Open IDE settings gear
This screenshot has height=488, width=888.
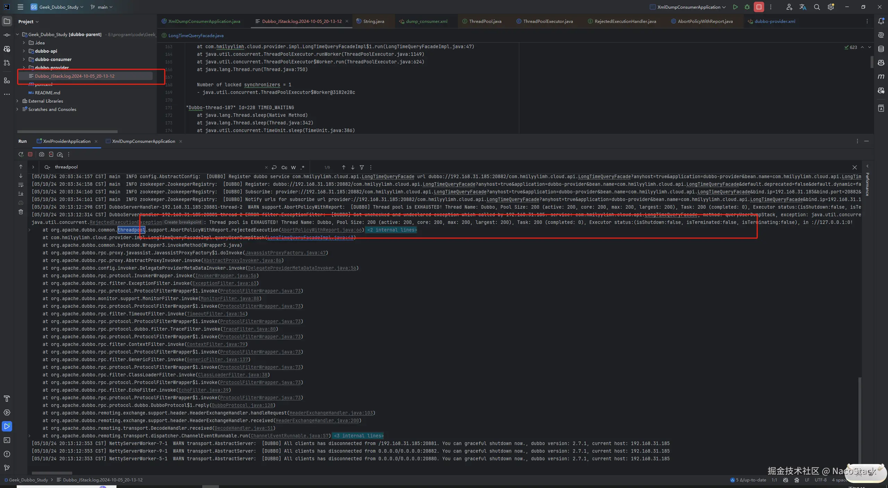click(x=831, y=7)
